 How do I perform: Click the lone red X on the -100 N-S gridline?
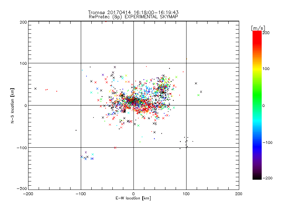pyautogui.click(x=115, y=148)
